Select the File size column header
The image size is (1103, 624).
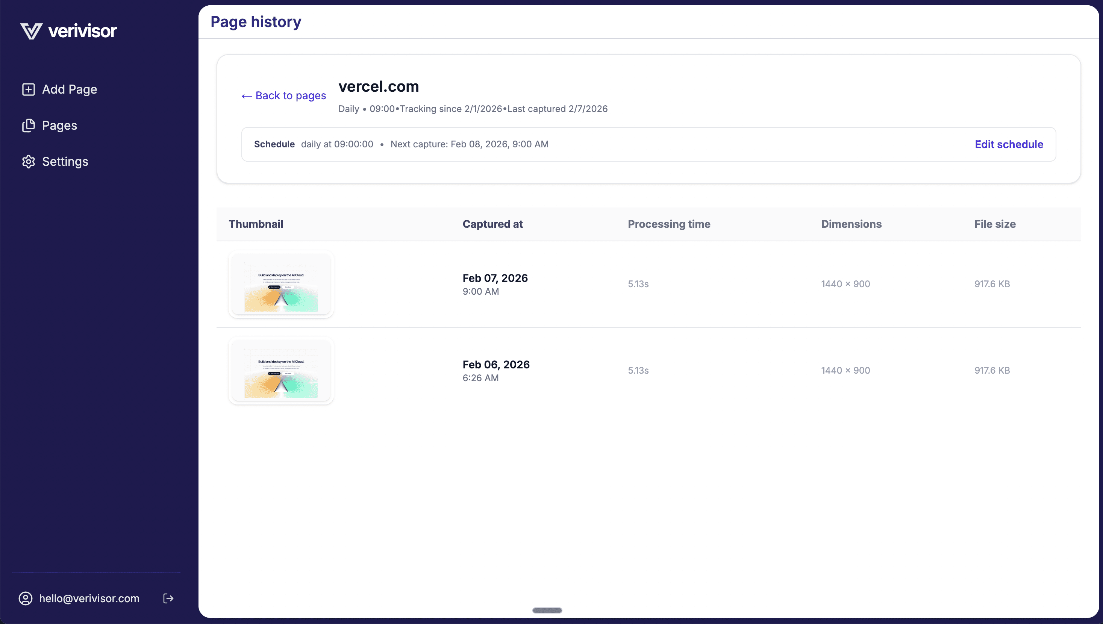pos(995,224)
